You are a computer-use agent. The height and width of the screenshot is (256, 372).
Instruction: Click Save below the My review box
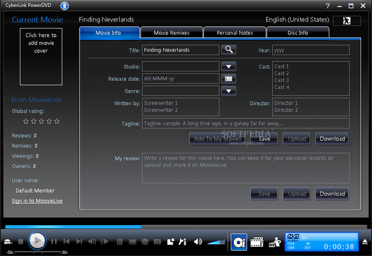click(264, 194)
